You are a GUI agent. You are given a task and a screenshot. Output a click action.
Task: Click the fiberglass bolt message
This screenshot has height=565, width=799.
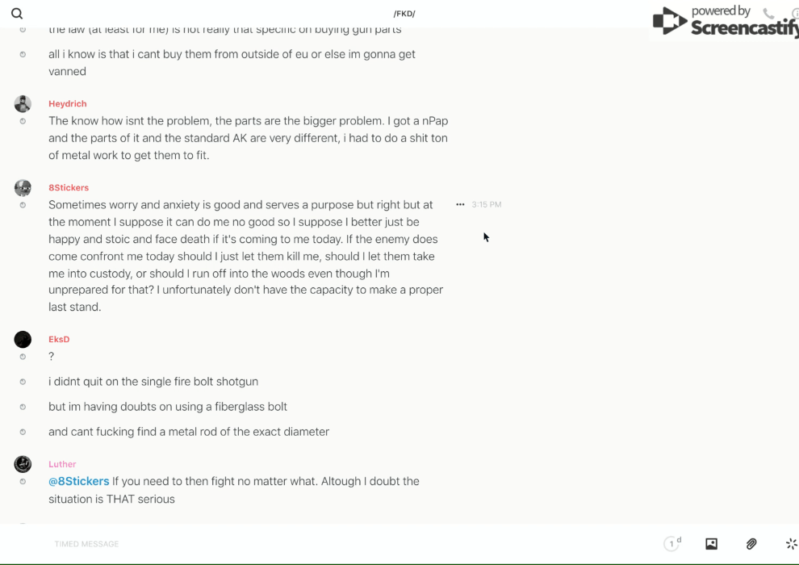168,407
